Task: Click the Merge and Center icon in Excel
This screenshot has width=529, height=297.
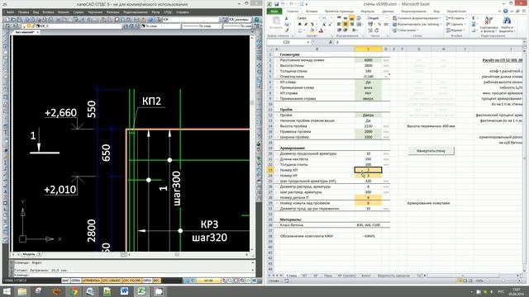Action: tap(360, 24)
